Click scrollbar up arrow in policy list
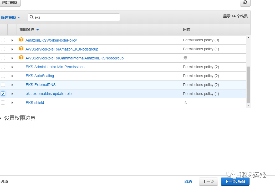The height and width of the screenshot is (187, 275). click(x=248, y=38)
